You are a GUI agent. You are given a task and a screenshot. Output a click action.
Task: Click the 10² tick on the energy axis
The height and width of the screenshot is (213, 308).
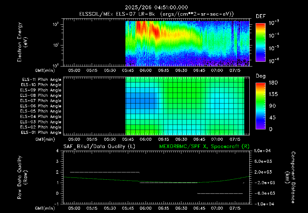tap(56, 25)
